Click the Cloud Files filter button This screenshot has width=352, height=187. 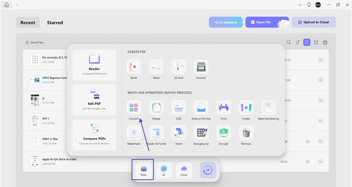pyautogui.click(x=34, y=42)
